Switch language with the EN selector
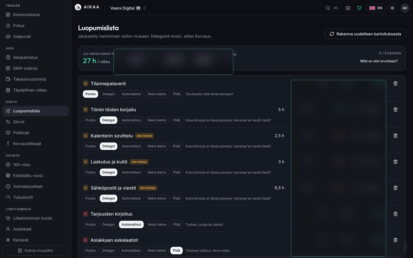 [x=376, y=8]
